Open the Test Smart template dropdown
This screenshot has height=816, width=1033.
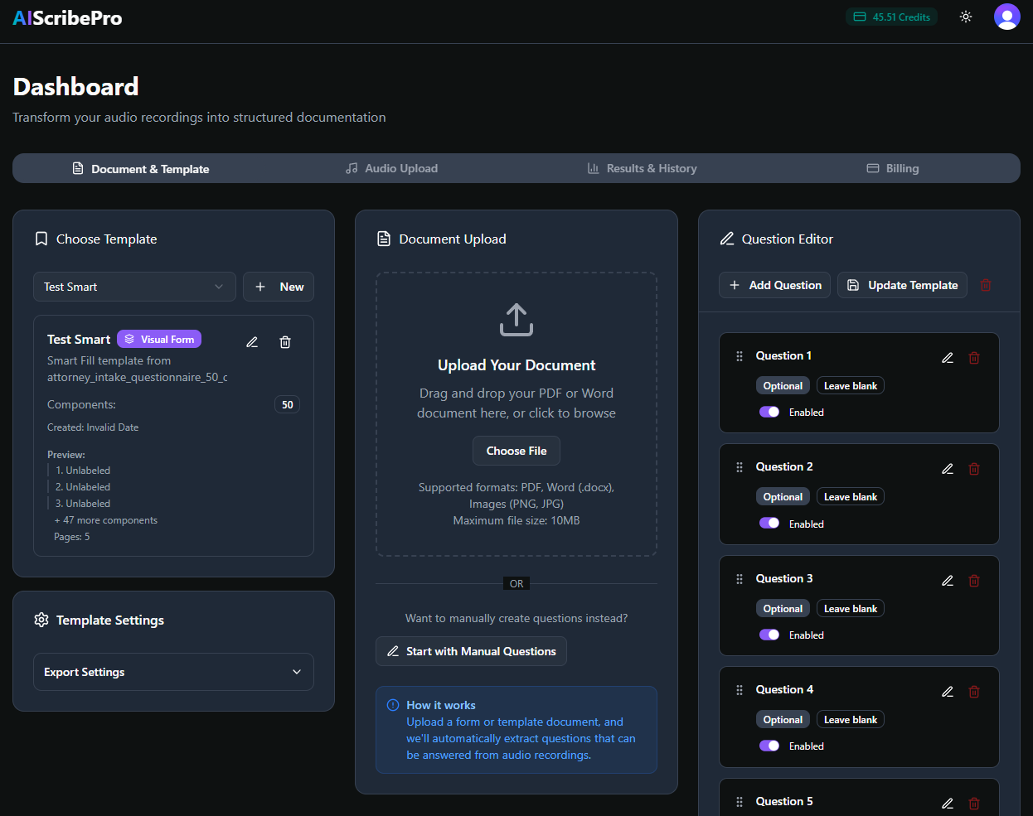point(134,287)
